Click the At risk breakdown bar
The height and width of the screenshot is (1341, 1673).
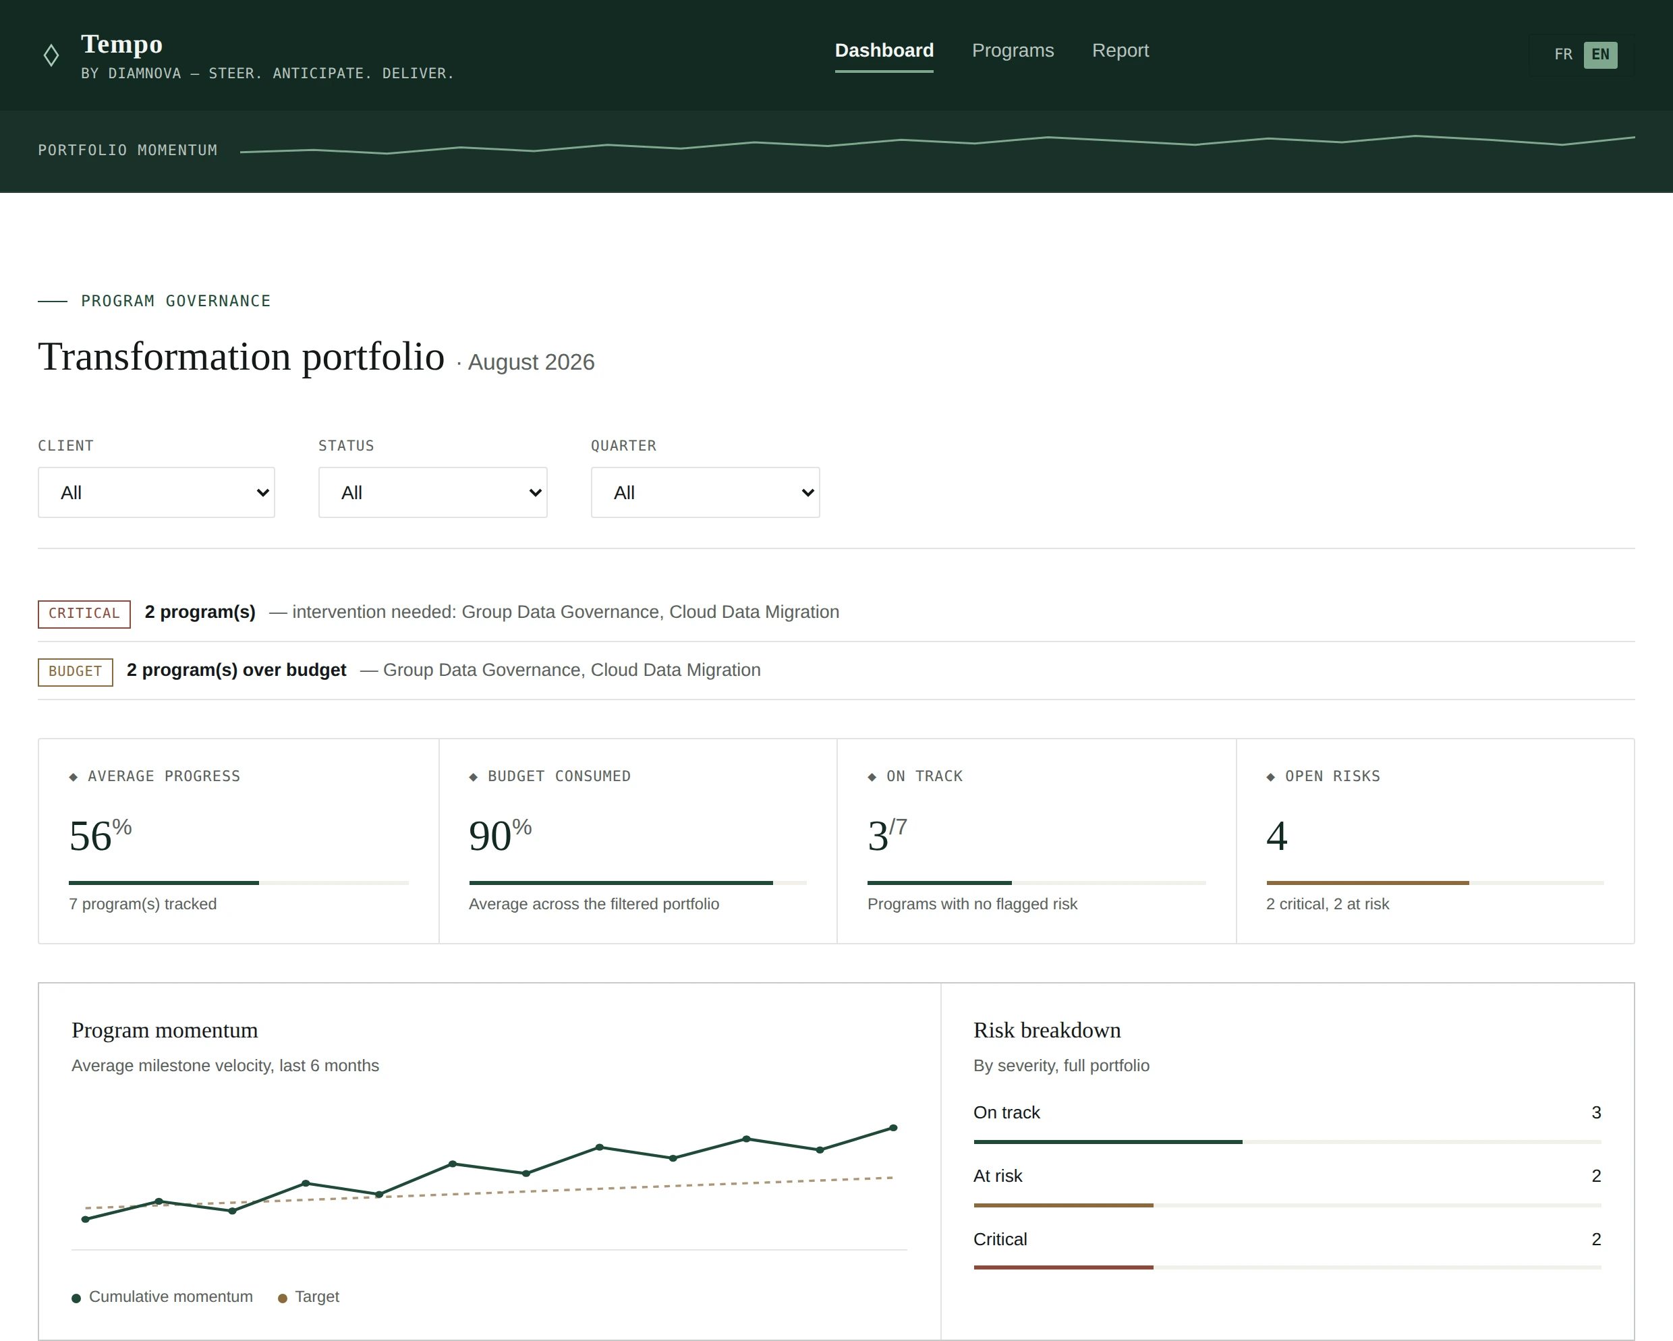[1287, 1205]
